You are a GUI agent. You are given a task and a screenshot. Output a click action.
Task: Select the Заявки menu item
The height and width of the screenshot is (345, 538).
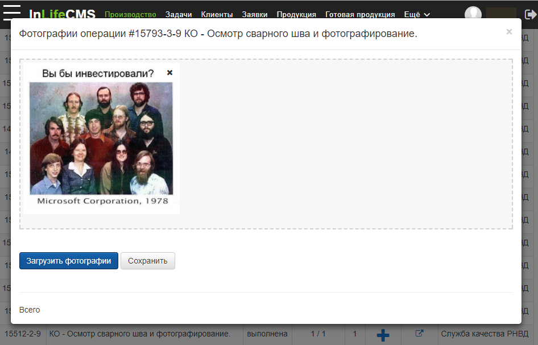tap(255, 15)
